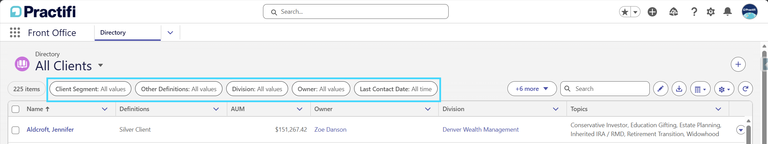Click the global create plus icon
The height and width of the screenshot is (144, 768).
[652, 12]
